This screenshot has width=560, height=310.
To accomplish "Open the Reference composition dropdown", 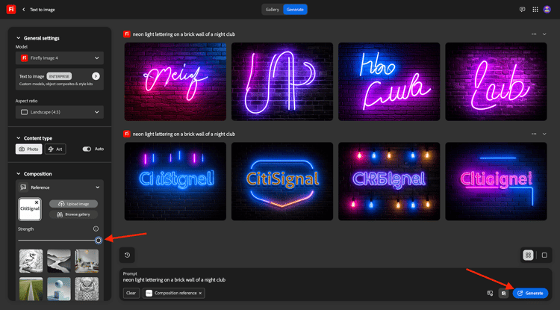I will pos(60,187).
